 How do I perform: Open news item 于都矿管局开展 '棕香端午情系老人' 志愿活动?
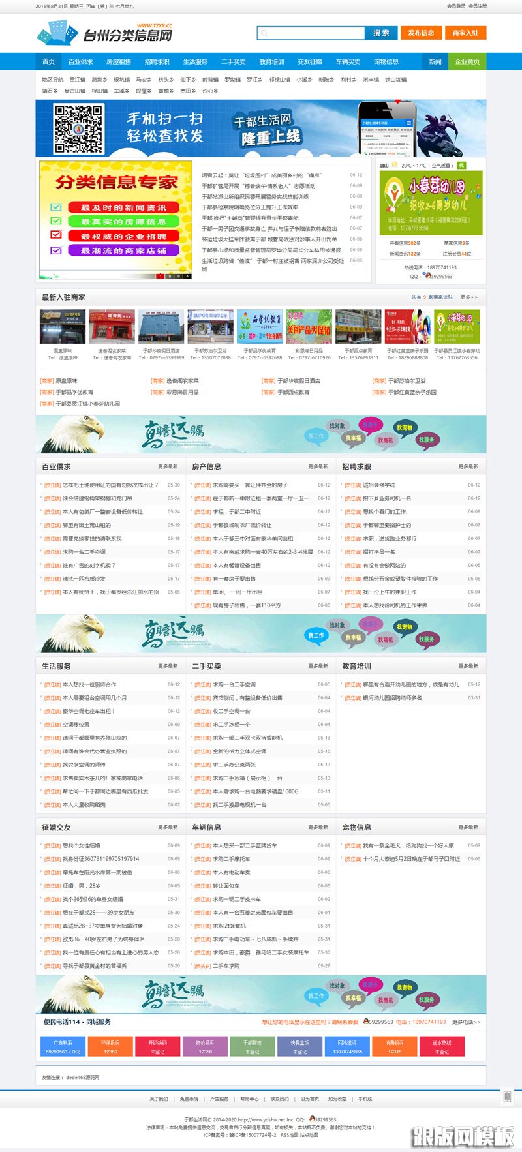258,186
